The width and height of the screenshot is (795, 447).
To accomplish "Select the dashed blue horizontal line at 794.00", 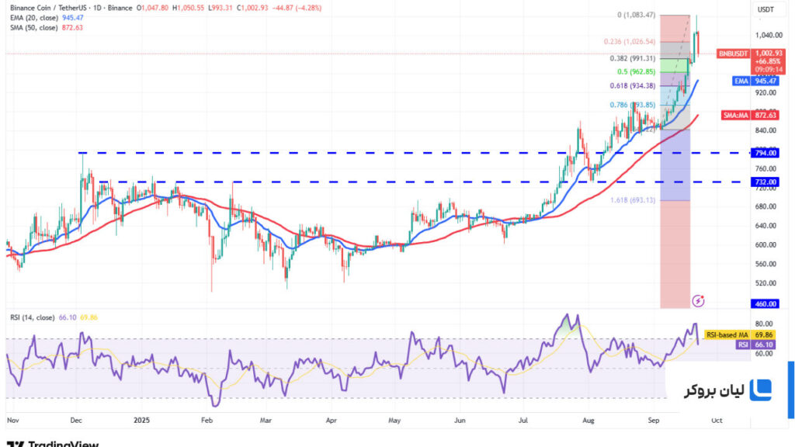I will (x=414, y=153).
